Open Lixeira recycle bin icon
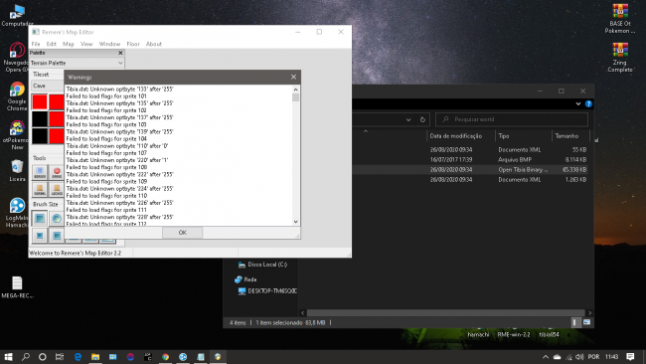646x364 pixels. click(17, 170)
